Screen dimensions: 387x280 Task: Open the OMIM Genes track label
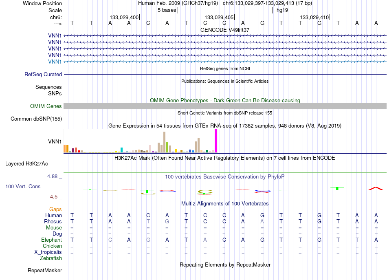point(46,106)
